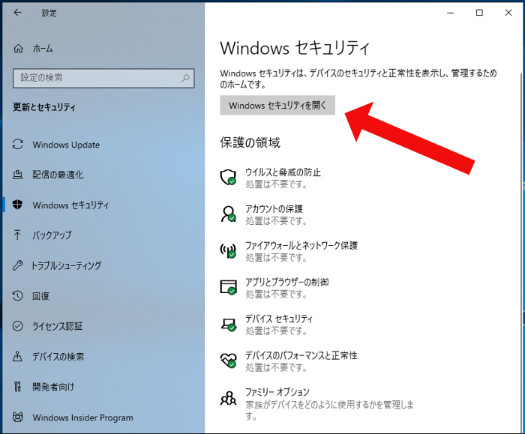Select デバイスの検索 in sidebar
The width and height of the screenshot is (525, 434).
click(x=58, y=356)
